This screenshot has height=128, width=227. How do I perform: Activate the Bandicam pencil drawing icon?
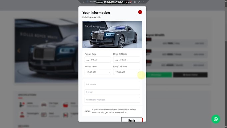139,2
